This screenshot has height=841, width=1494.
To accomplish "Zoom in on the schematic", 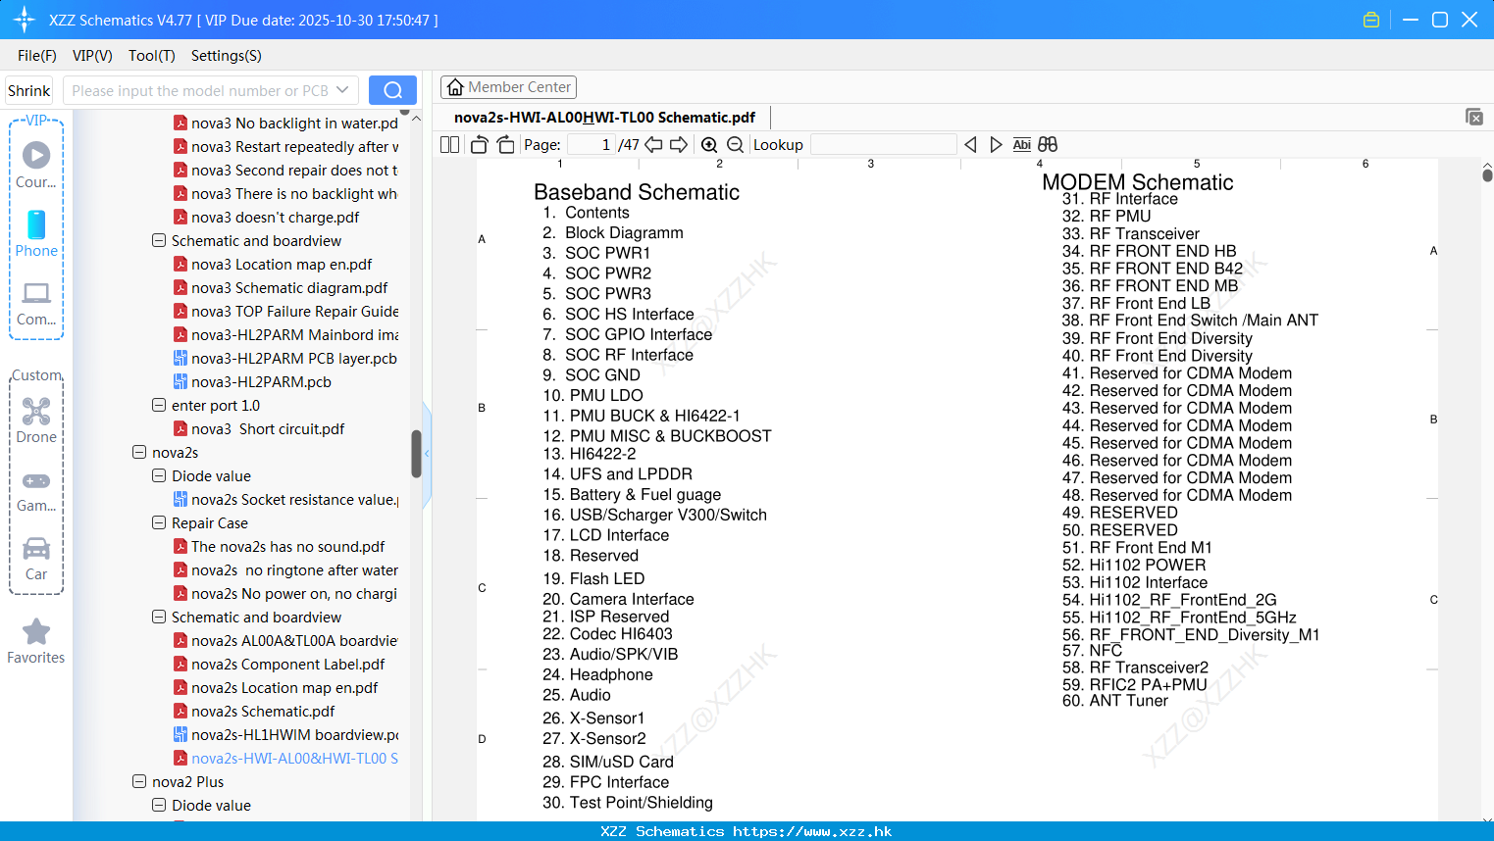I will 709,145.
